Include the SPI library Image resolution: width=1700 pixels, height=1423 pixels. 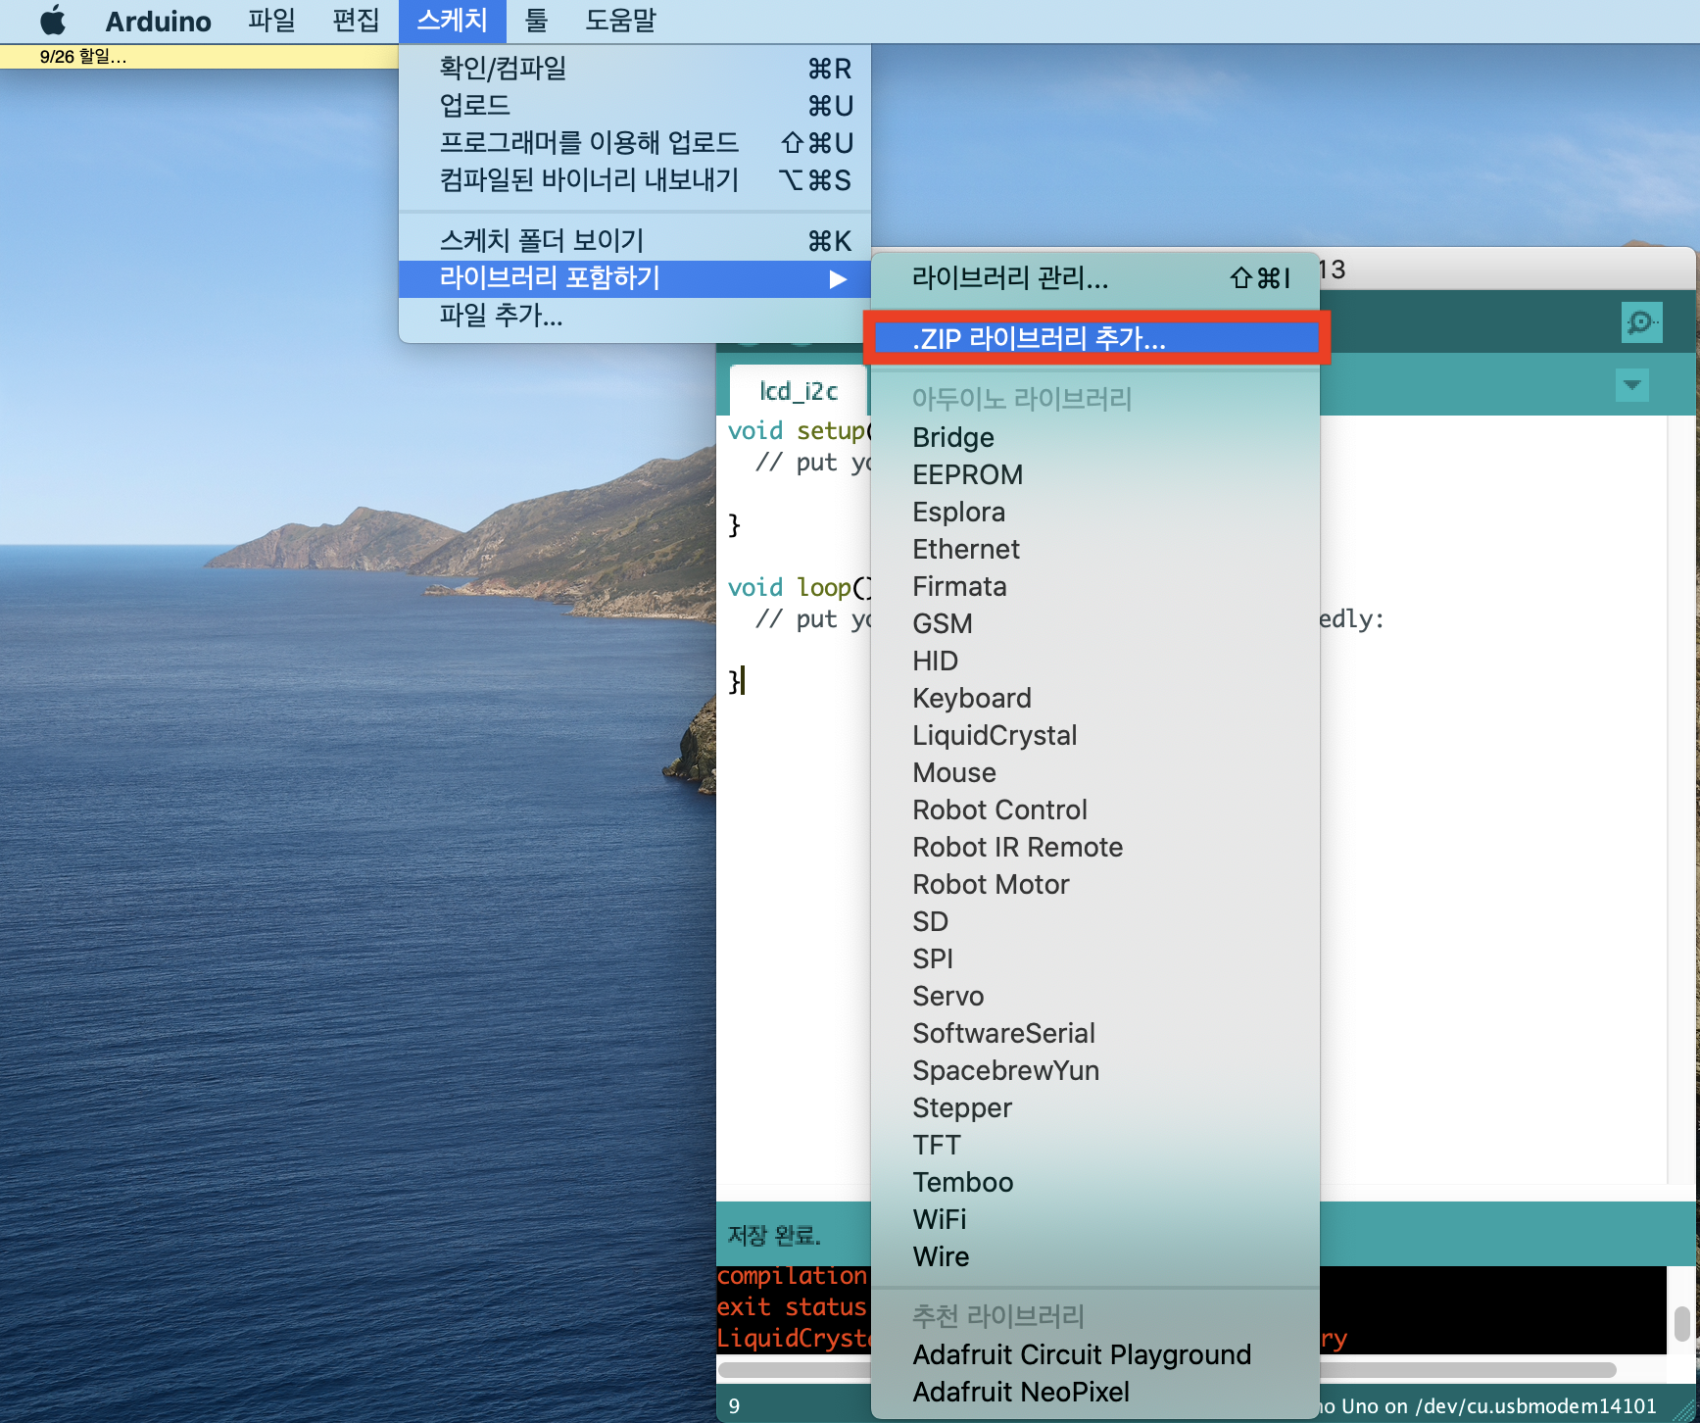click(x=1095, y=958)
